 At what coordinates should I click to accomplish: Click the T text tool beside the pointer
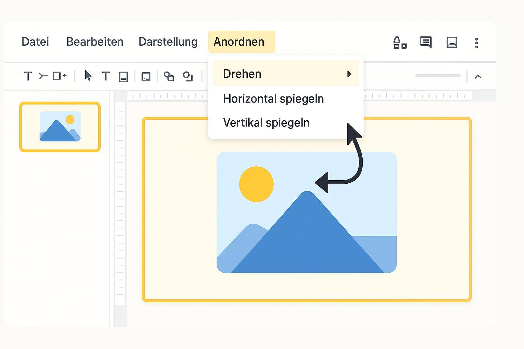tap(106, 76)
